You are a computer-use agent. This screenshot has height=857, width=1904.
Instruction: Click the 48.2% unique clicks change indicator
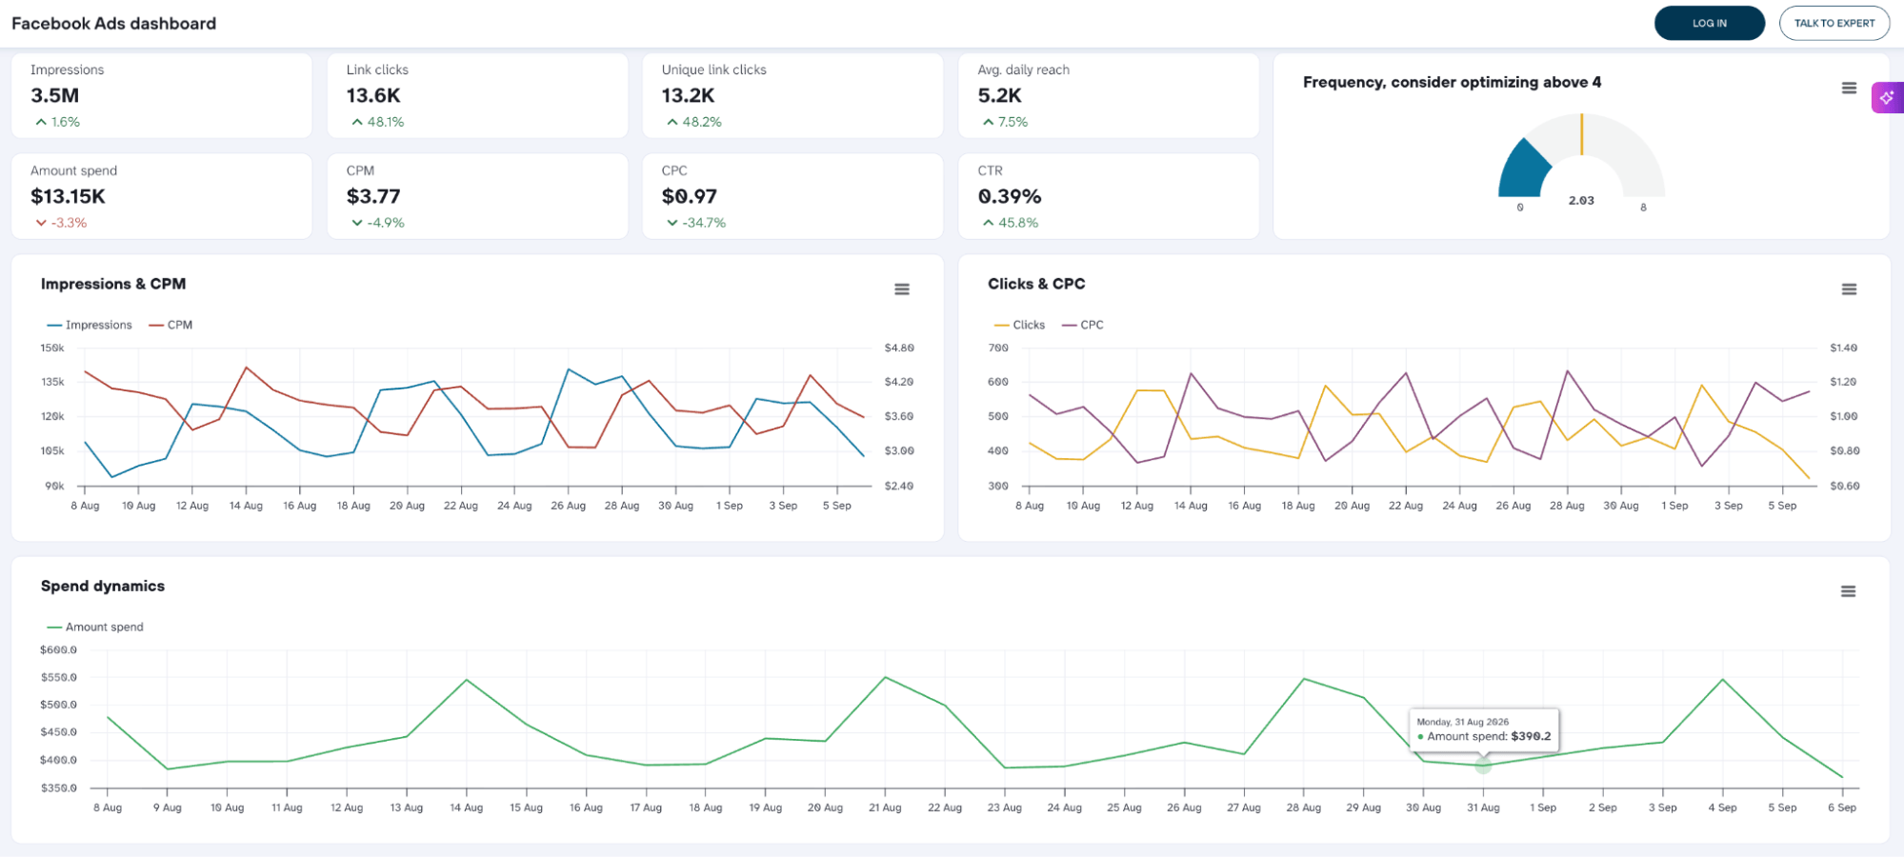click(x=693, y=122)
